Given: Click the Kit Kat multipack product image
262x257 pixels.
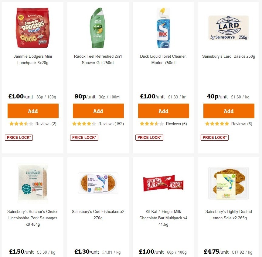Looking at the screenshot, I should coord(163,183).
